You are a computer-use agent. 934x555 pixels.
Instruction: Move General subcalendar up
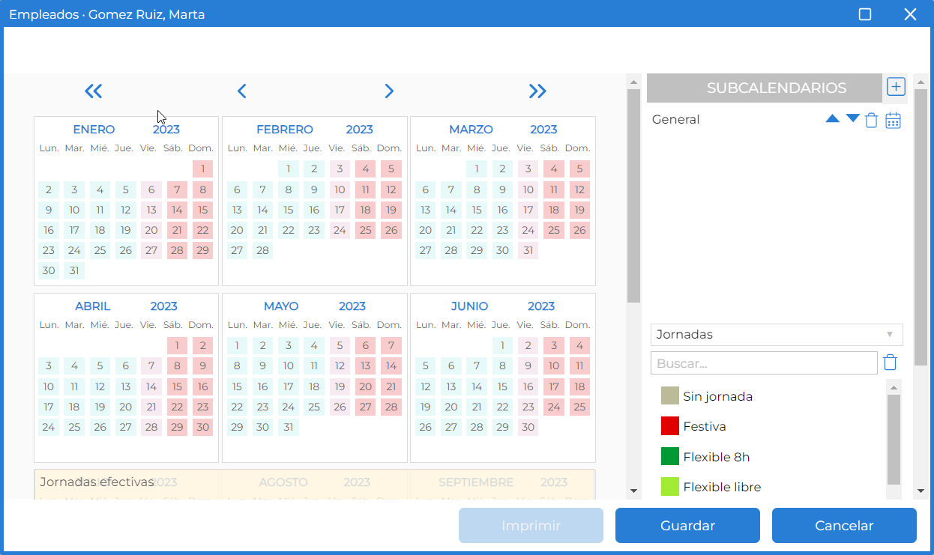832,119
